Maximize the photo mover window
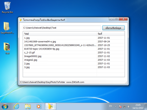Screen dimensions: 147x110 (x=116, y=19)
